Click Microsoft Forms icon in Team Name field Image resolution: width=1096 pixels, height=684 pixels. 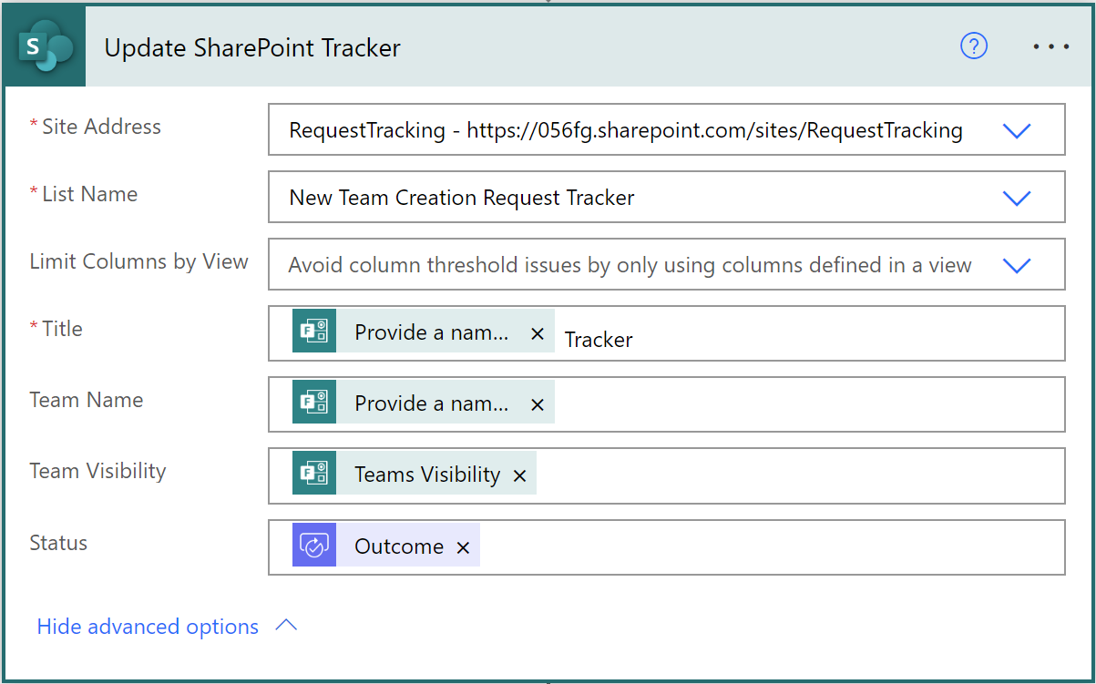coord(314,403)
